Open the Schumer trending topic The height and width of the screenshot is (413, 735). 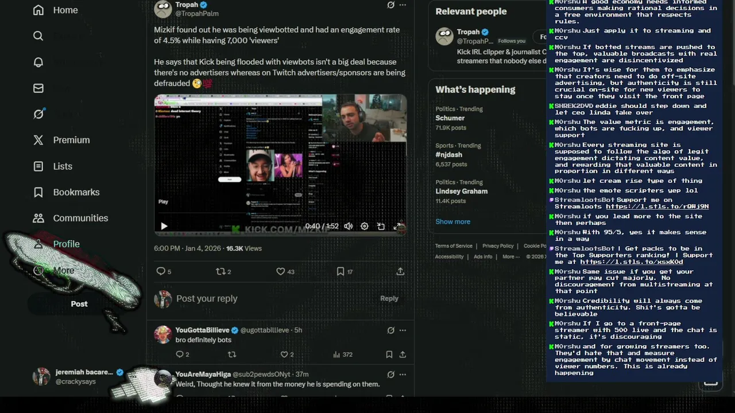tap(450, 118)
